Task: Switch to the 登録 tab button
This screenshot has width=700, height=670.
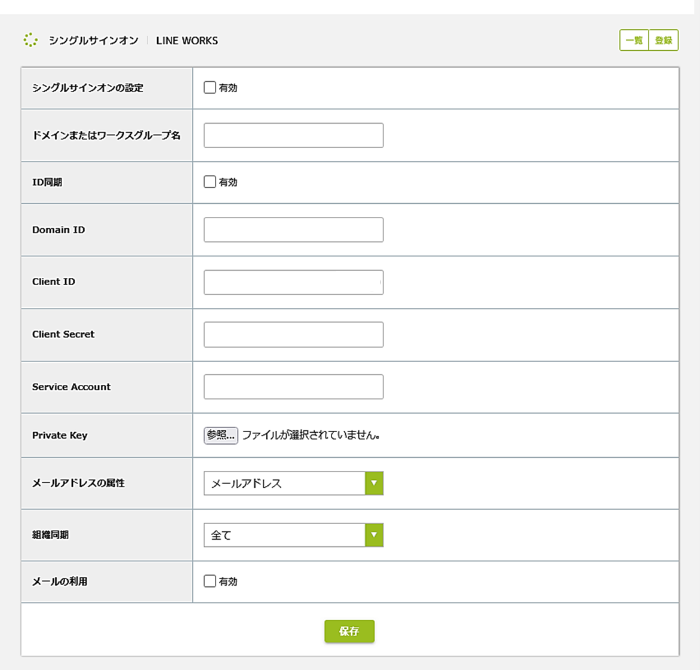Action: (664, 40)
